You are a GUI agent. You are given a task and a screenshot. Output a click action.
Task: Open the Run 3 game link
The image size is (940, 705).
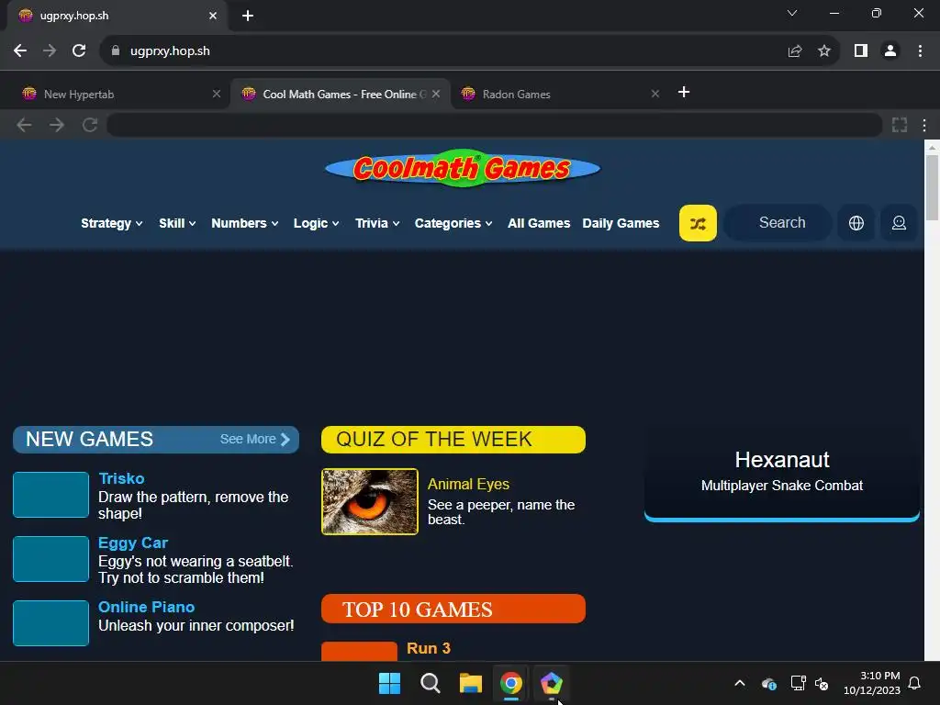[x=428, y=648]
